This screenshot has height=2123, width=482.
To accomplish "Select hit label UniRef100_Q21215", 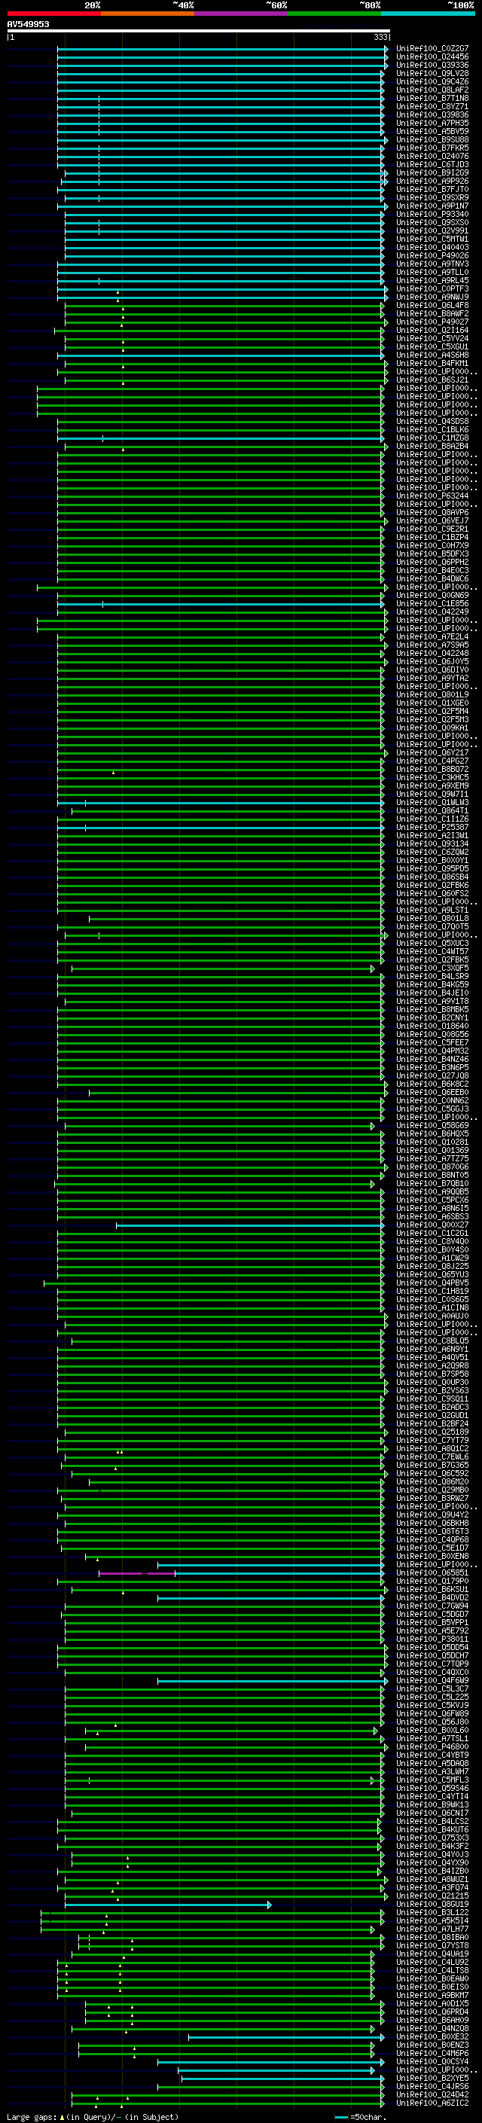I will (x=432, y=1896).
